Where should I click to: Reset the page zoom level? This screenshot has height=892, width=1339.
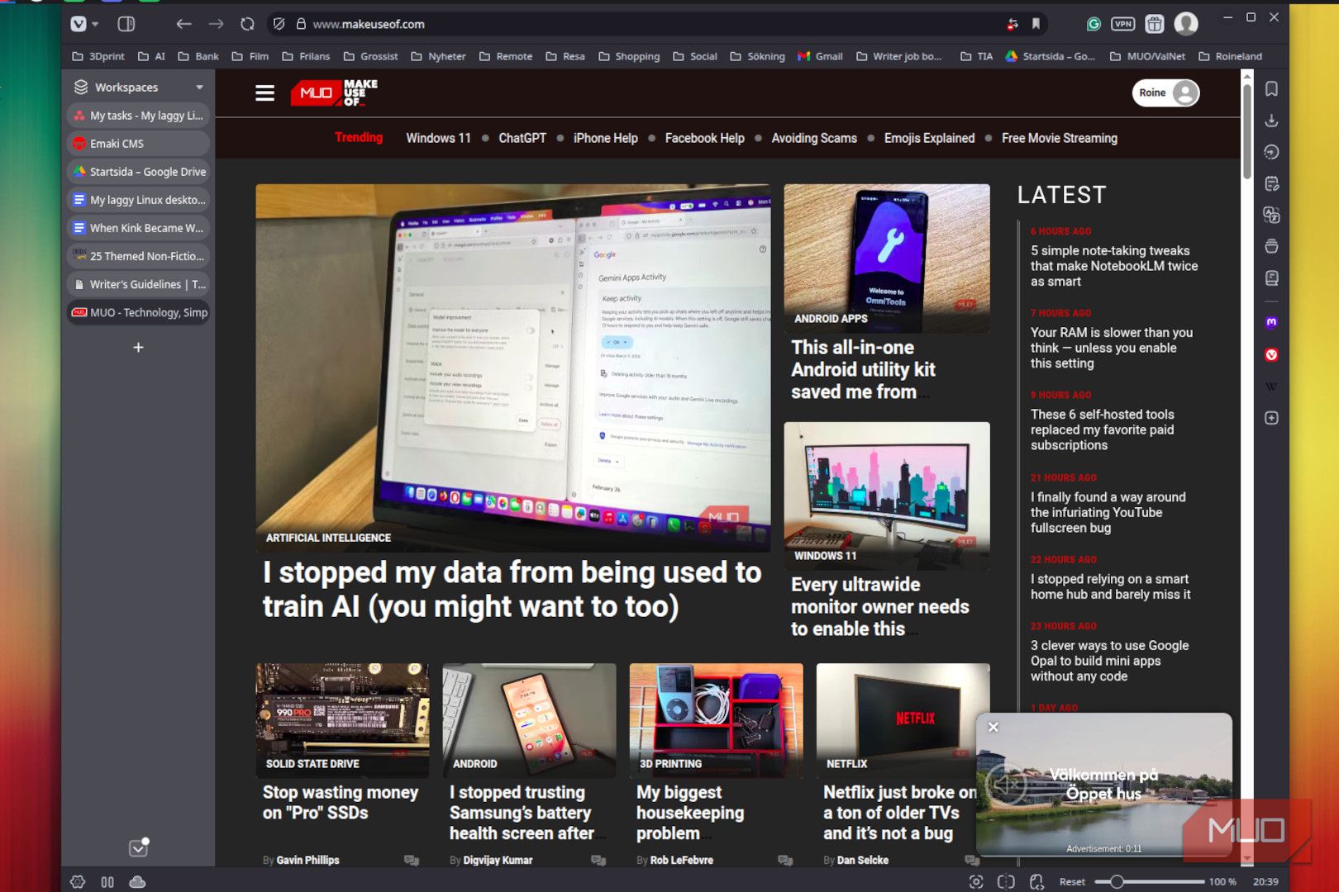[x=1073, y=881]
